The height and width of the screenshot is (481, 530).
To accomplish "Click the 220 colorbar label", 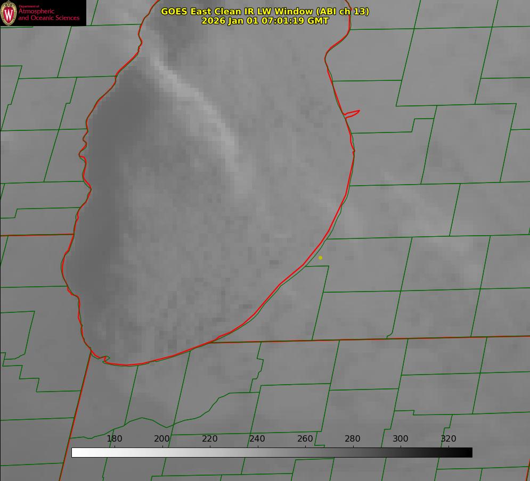I will point(209,438).
